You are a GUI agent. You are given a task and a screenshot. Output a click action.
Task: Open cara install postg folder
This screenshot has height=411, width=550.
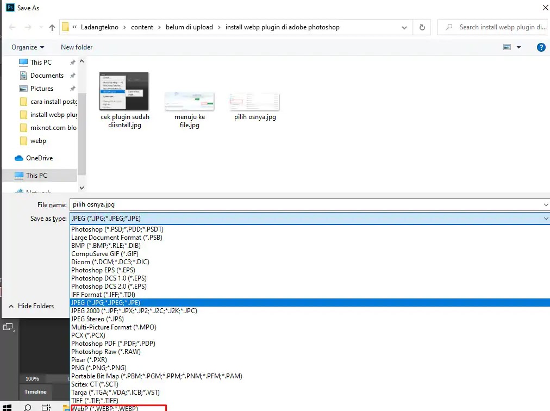[x=53, y=102]
